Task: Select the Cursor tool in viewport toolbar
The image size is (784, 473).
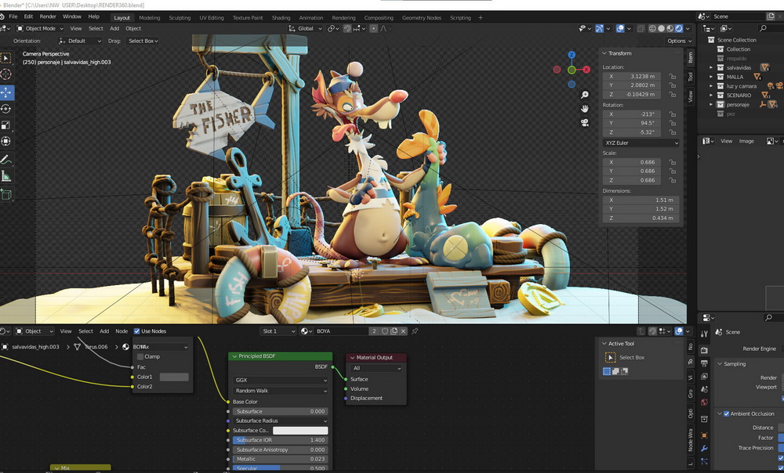Action: pos(6,74)
